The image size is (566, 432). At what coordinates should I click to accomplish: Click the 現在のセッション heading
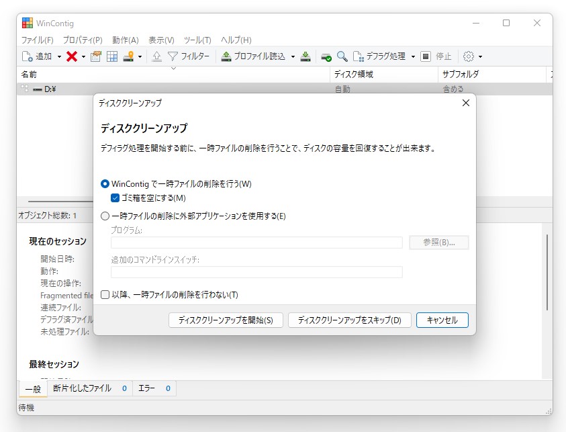tap(58, 241)
